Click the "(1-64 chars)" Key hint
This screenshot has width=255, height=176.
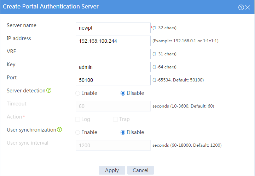coord(164,67)
